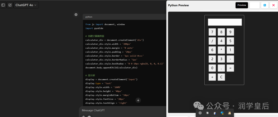Click the plus (+) calculator key
Viewport: 278px width, 117px height.
(212, 77)
